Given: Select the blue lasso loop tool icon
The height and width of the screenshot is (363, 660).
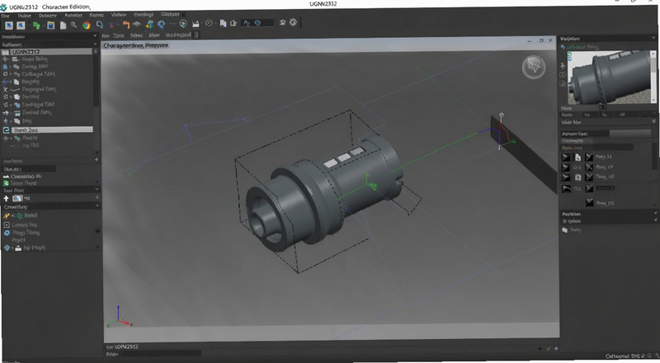Looking at the screenshot, I should coord(100,25).
